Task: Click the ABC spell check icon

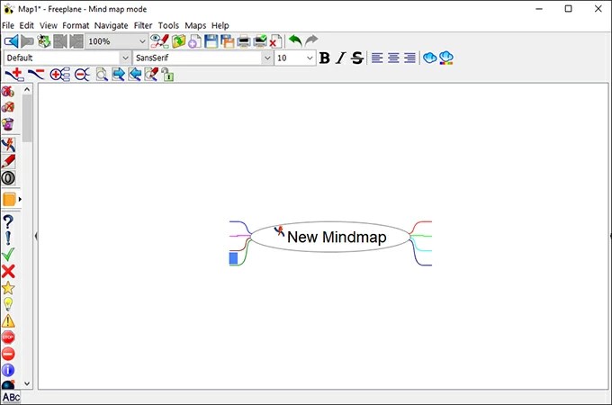Action: click(x=11, y=397)
